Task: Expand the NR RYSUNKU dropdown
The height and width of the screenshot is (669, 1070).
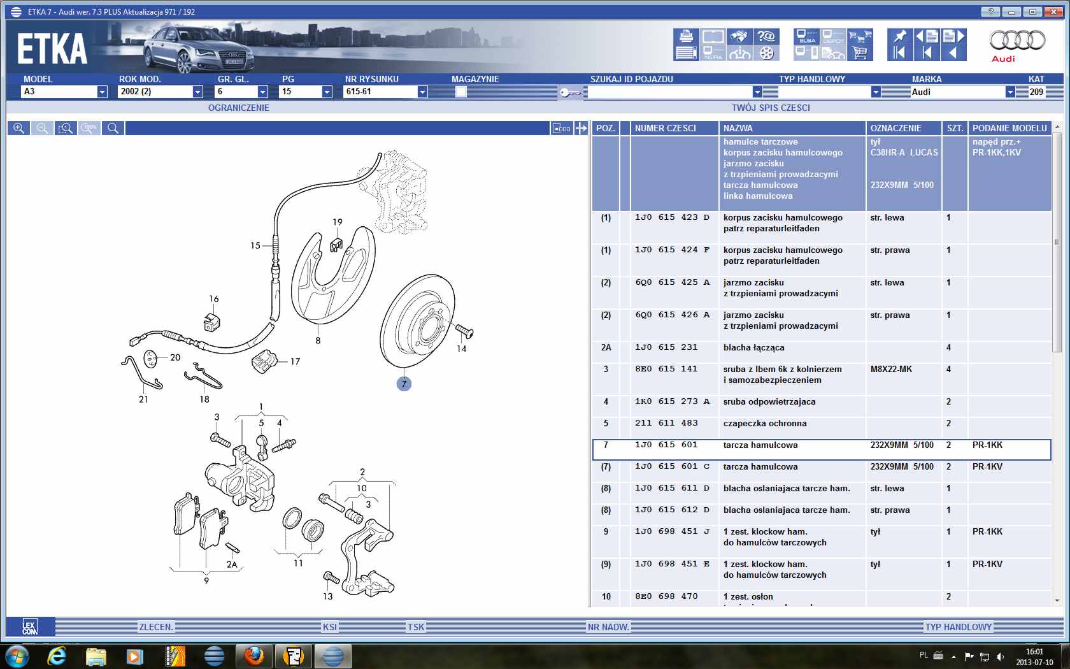Action: pos(422,92)
